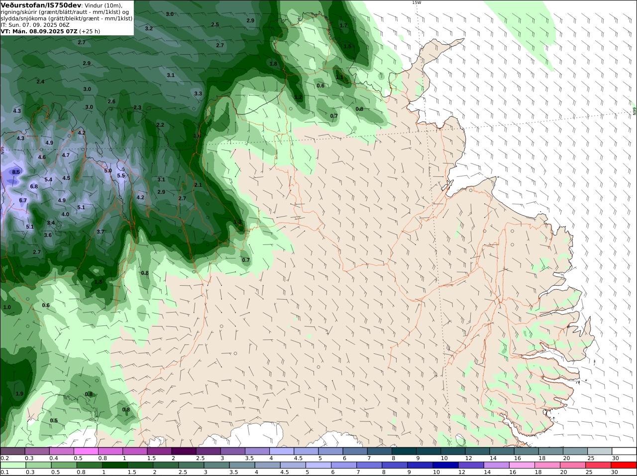Click the 6.8 precipitation value
This screenshot has height=476, width=637.
34,186
